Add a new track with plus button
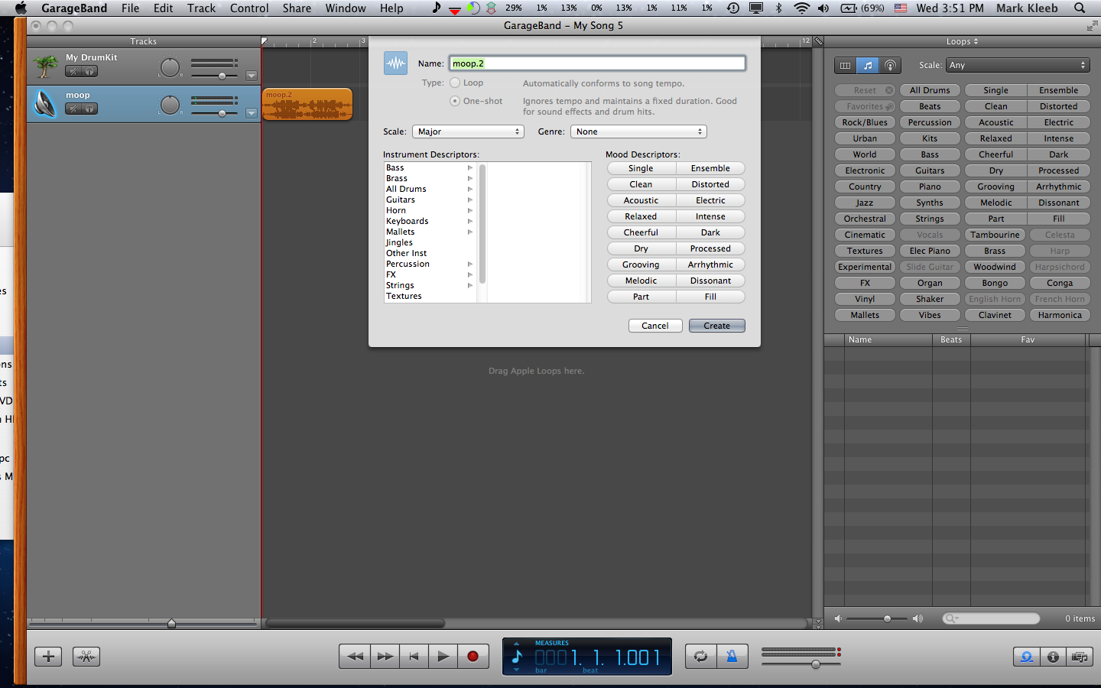This screenshot has height=688, width=1101. point(48,656)
